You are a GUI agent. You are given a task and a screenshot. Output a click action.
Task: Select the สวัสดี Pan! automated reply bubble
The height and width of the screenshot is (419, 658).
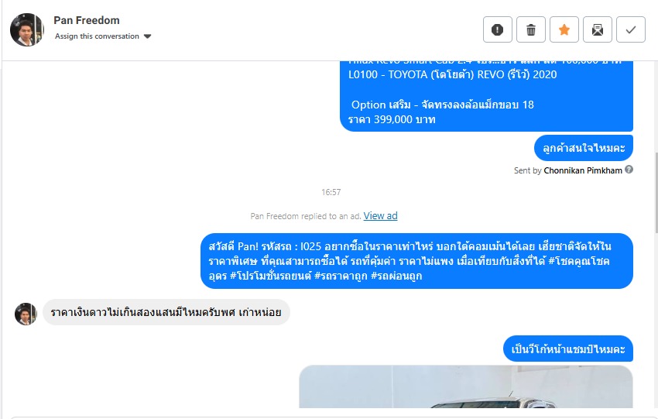pyautogui.click(x=416, y=261)
